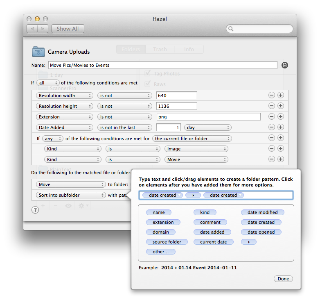Remove the Date Added condition row
The width and height of the screenshot is (320, 298).
click(271, 127)
